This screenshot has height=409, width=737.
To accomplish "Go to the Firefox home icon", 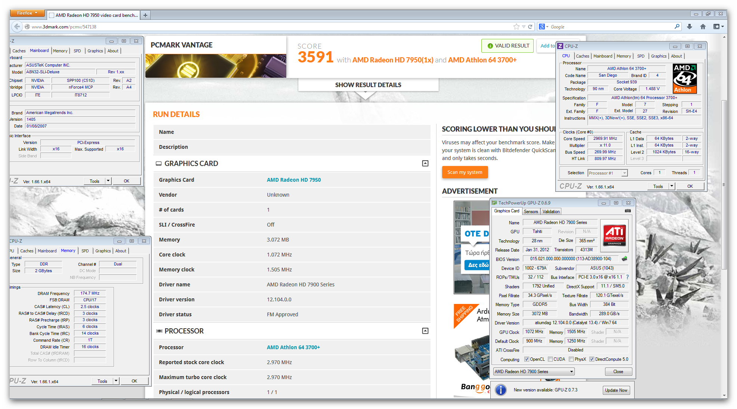I will click(x=703, y=27).
